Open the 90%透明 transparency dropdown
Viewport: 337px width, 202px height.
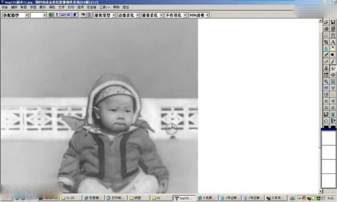[208, 15]
